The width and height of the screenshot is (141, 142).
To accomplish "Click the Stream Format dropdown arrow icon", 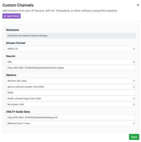I will coord(134,49).
